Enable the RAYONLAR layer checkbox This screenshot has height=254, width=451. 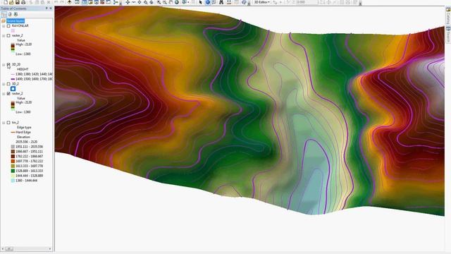(x=8, y=26)
